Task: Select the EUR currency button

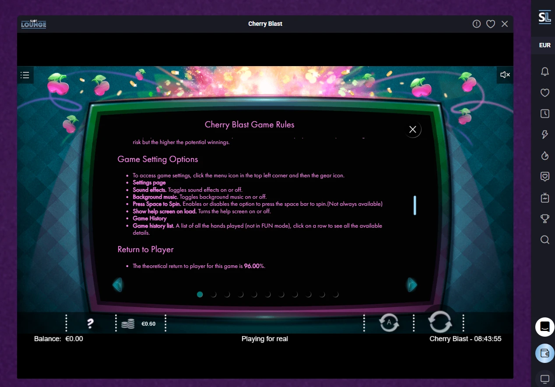Action: [544, 45]
